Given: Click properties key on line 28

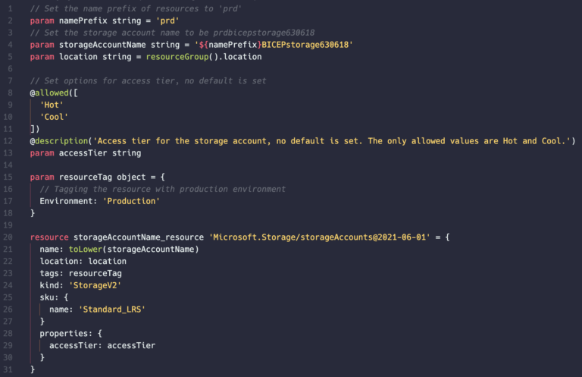Looking at the screenshot, I should click(x=64, y=334).
